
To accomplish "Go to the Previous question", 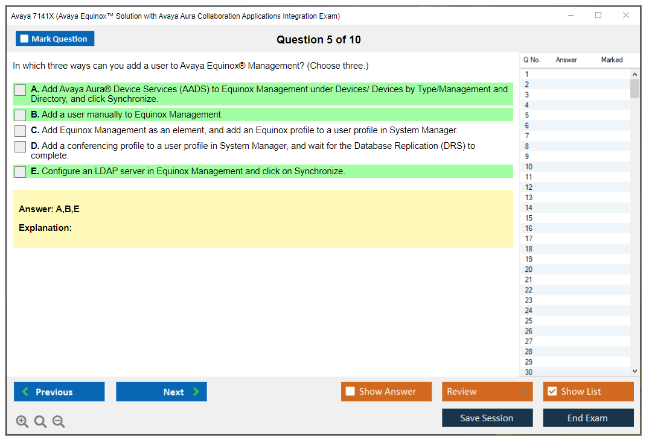I will 59,392.
